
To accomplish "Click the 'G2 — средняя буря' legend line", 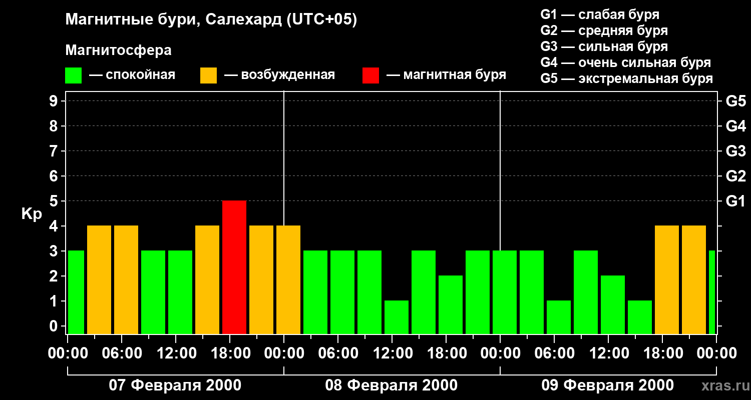I will tap(604, 30).
